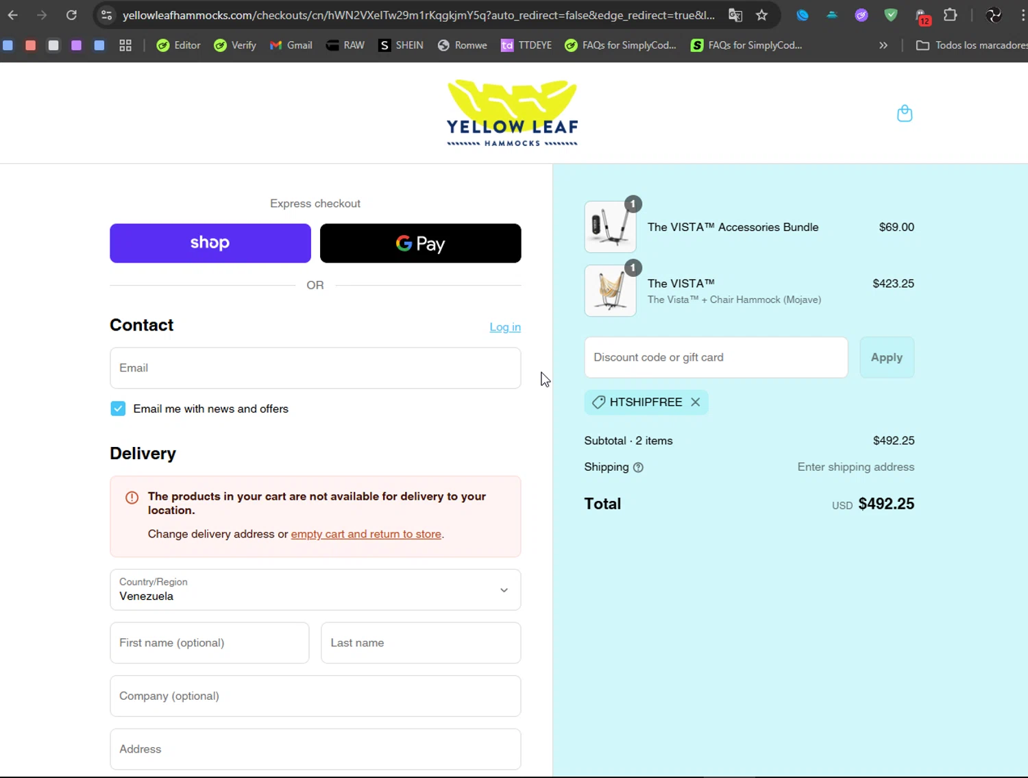Screen dimensions: 1028x778
Task: Open the apps grid bookmark icon
Action: (125, 45)
